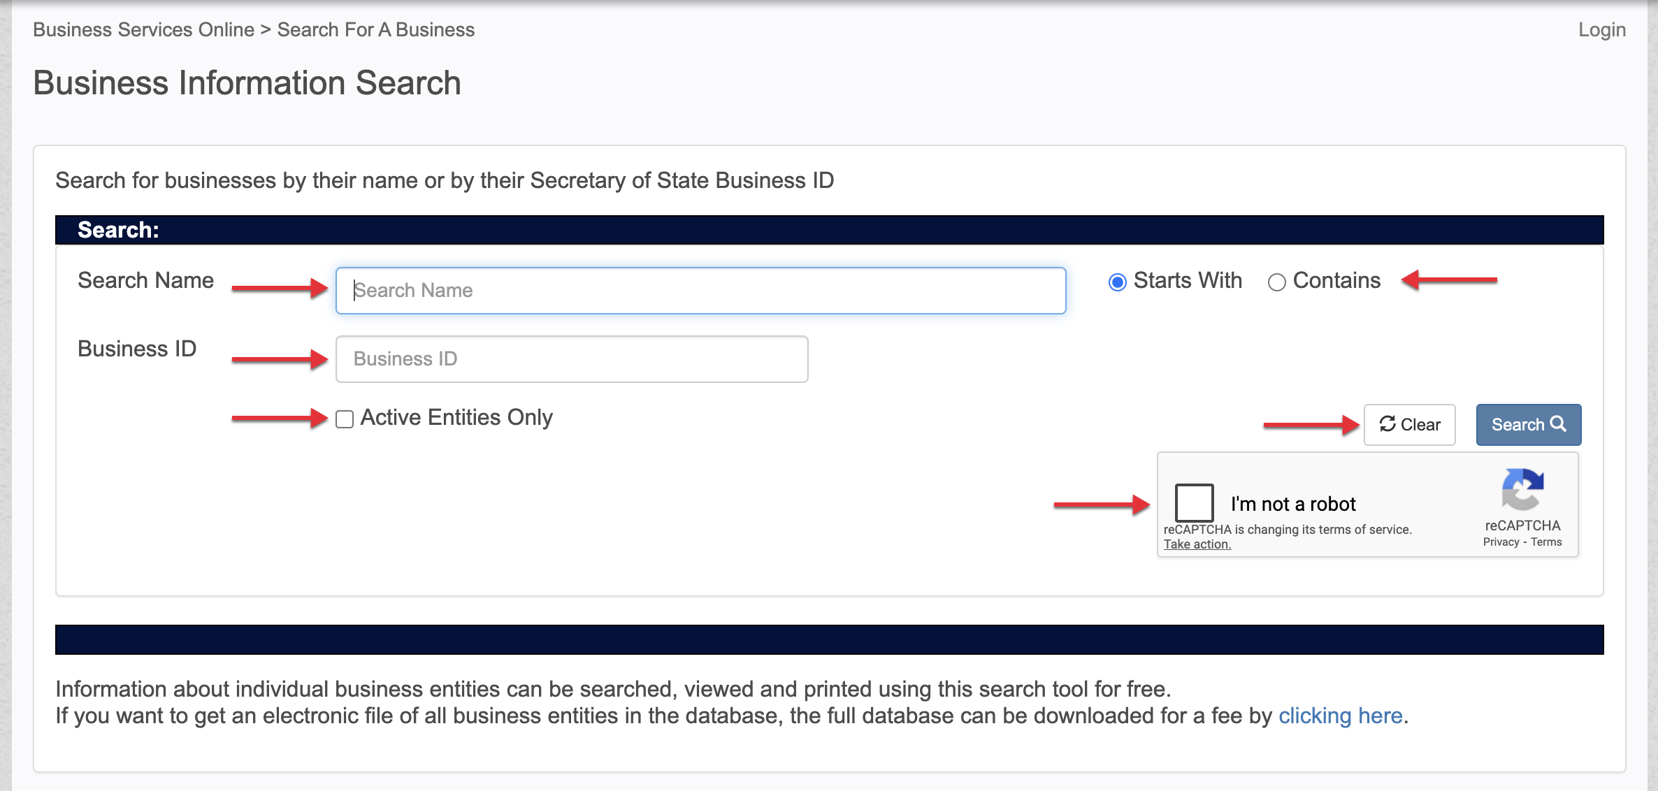
Task: Follow the clicking here database download link
Action: (1340, 716)
